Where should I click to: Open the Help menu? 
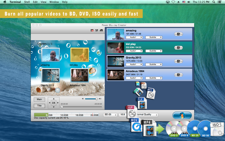pyautogui.click(x=65, y=2)
